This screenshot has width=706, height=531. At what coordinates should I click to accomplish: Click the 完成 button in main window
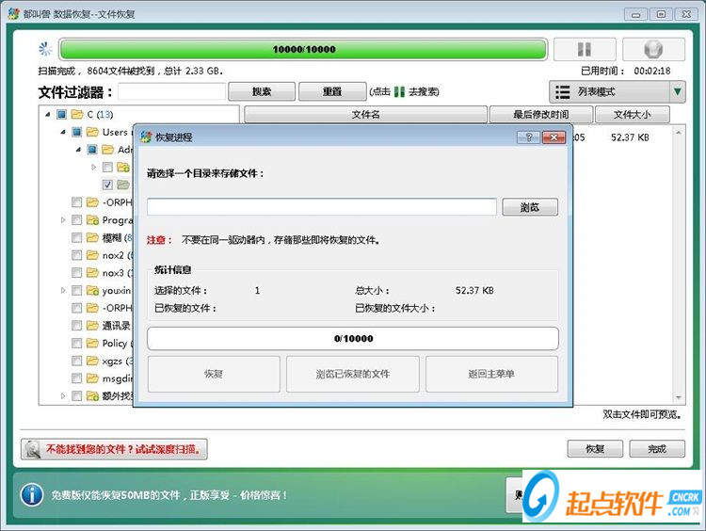[x=657, y=448]
